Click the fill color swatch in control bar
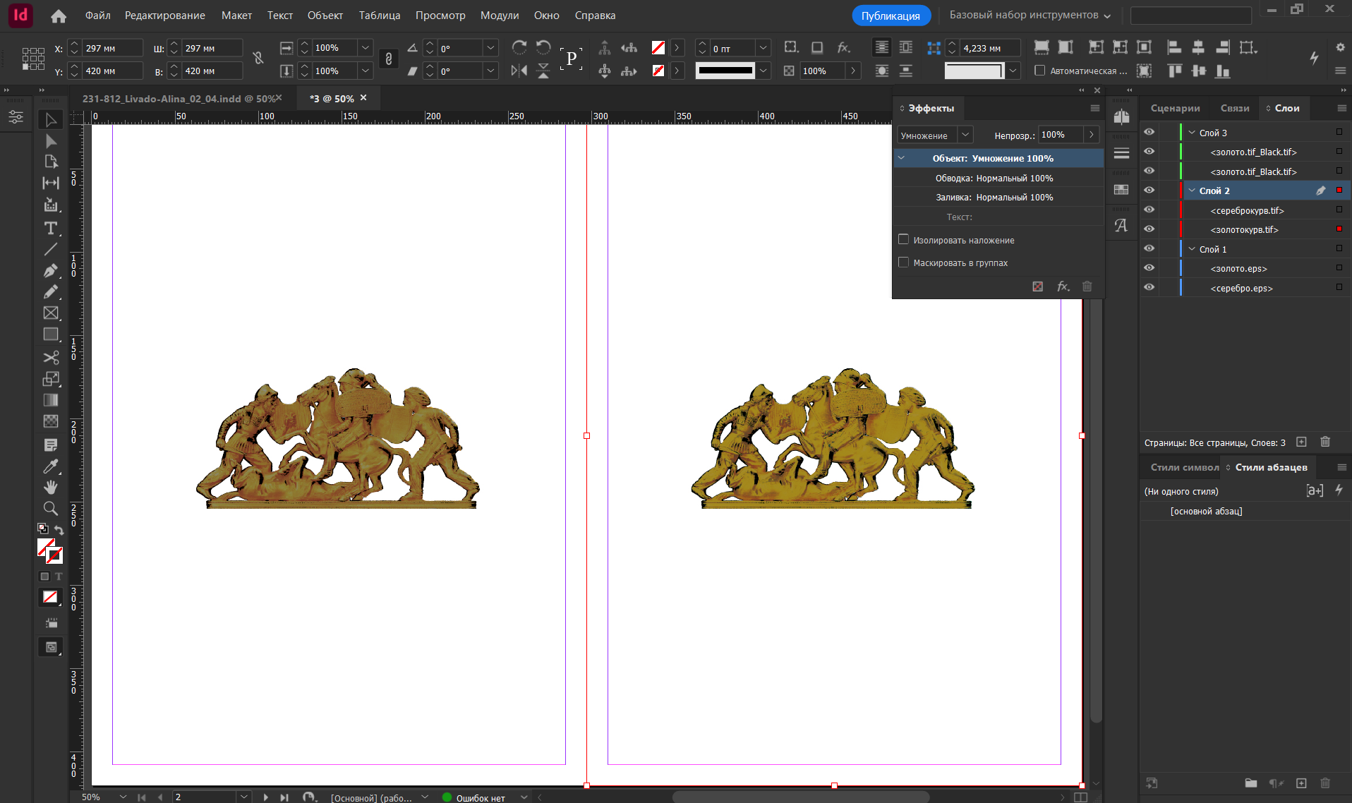Viewport: 1352px width, 803px height. pyautogui.click(x=658, y=48)
